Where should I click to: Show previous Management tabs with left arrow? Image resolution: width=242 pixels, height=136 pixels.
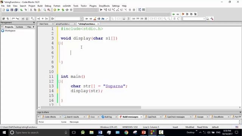[2, 27]
